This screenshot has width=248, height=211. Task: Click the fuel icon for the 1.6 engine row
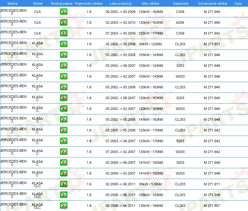[63, 184]
